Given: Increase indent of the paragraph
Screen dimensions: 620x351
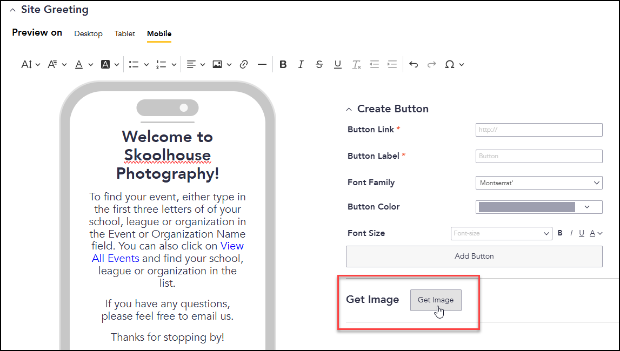Looking at the screenshot, I should 392,64.
